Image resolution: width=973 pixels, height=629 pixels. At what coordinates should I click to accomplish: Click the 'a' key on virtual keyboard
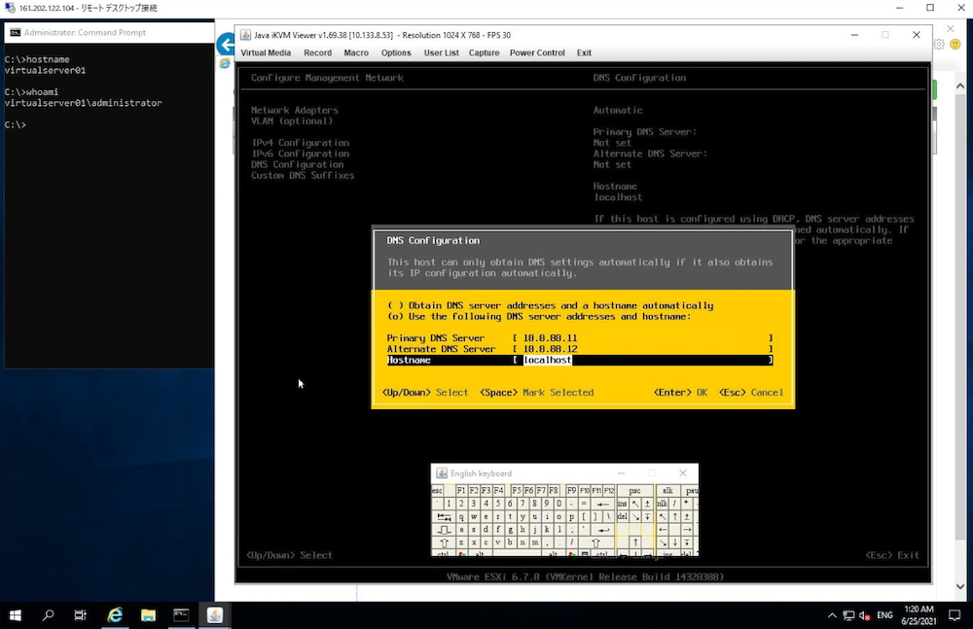[461, 530]
